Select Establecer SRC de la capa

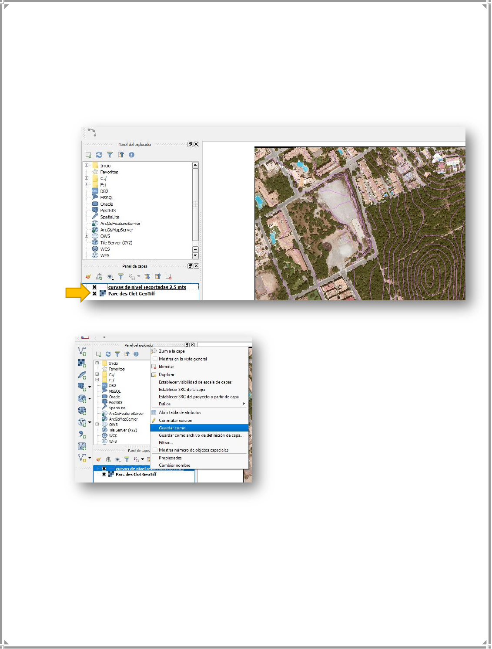pyautogui.click(x=182, y=390)
